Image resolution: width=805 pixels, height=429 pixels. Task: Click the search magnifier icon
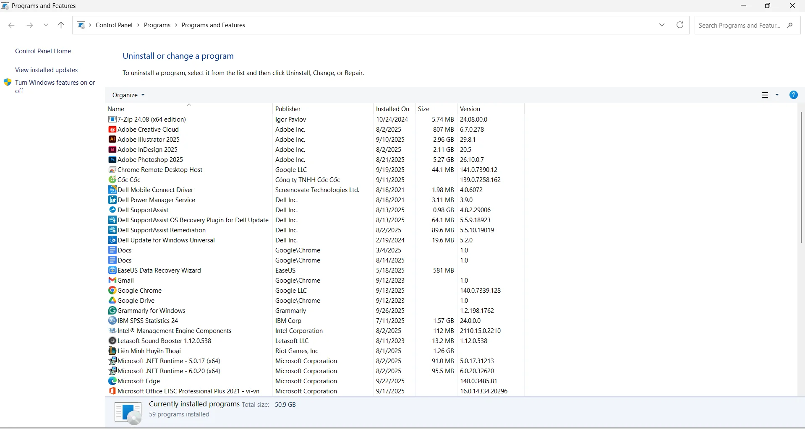[790, 25]
